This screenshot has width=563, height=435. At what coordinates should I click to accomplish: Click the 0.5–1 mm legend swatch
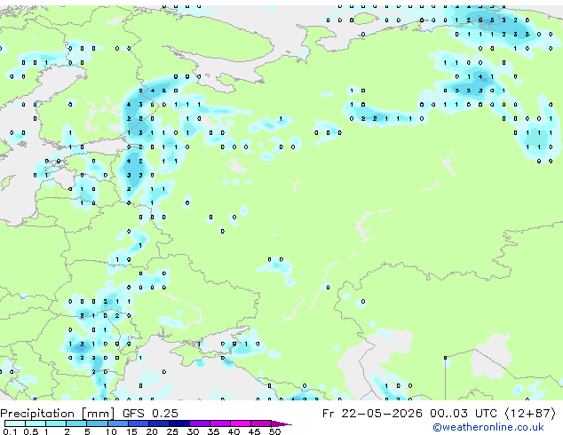click(x=36, y=423)
